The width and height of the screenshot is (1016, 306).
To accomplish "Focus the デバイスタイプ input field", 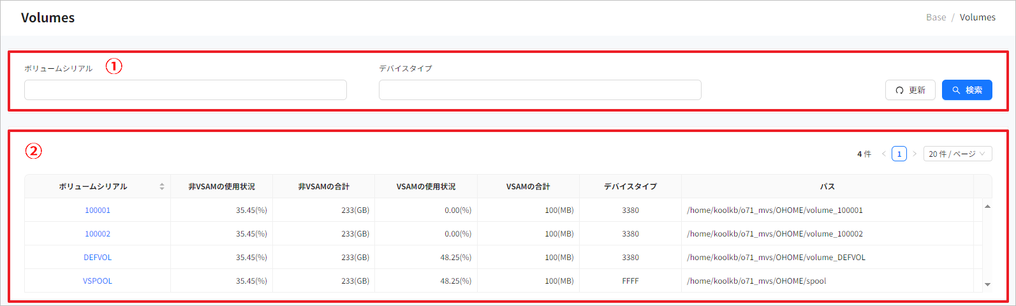I will point(540,90).
